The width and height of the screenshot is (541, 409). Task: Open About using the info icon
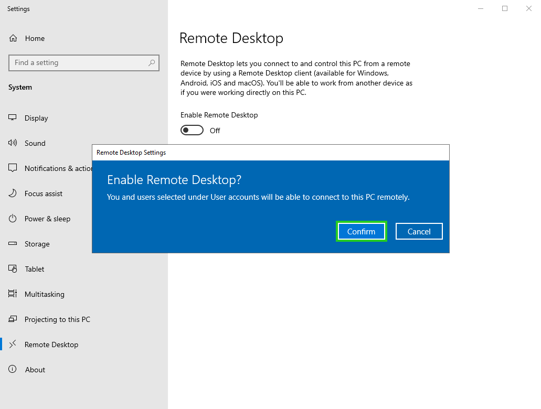click(x=13, y=370)
